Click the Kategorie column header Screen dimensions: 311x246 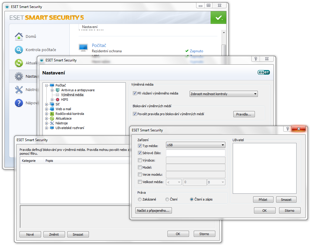(x=32, y=161)
